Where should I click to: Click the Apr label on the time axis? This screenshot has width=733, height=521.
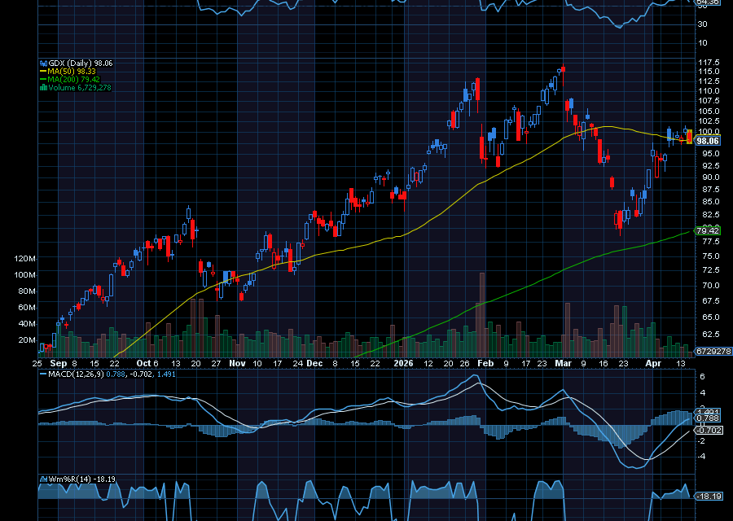(x=652, y=363)
